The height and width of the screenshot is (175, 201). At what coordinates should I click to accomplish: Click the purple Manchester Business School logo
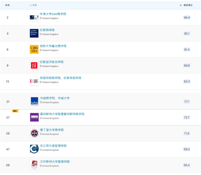[x=34, y=117]
